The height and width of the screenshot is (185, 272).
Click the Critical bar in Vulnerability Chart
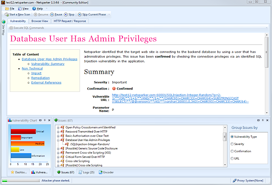(x=22, y=132)
